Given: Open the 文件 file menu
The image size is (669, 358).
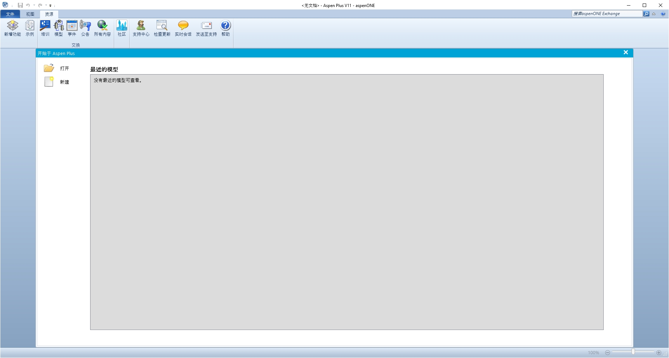Looking at the screenshot, I should coord(10,14).
